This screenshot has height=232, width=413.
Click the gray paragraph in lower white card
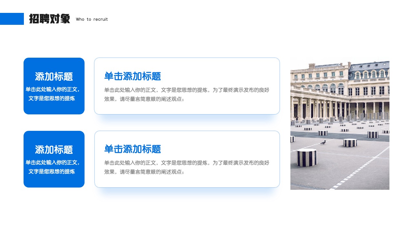coord(187,168)
